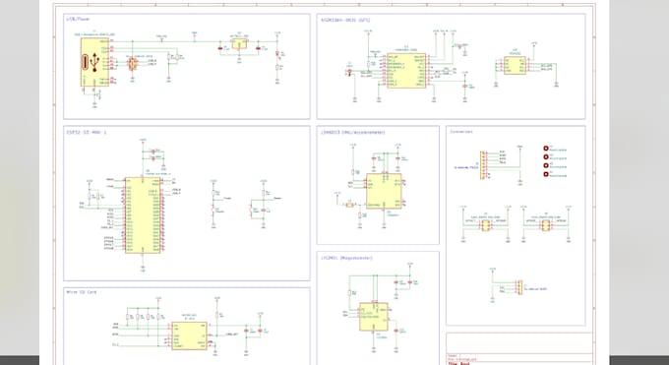This screenshot has width=669, height=365.
Task: Select the fourth mounting hole symbol
Action: pos(546,174)
